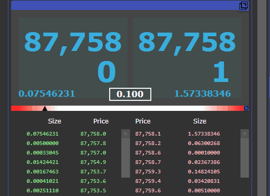The image size is (270, 196).
Task: Click ask size 1.57338346 in table
Action: 204,134
